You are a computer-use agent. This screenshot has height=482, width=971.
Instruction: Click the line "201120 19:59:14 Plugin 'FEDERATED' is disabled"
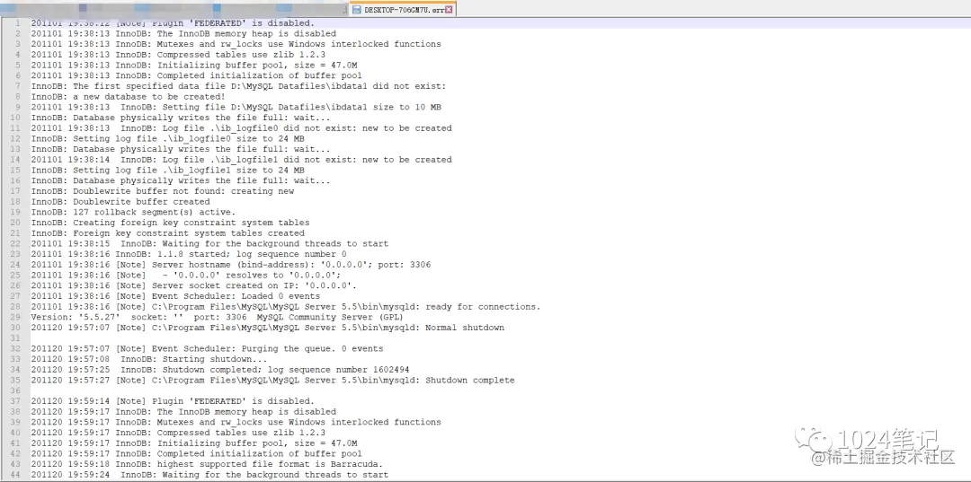[173, 401]
